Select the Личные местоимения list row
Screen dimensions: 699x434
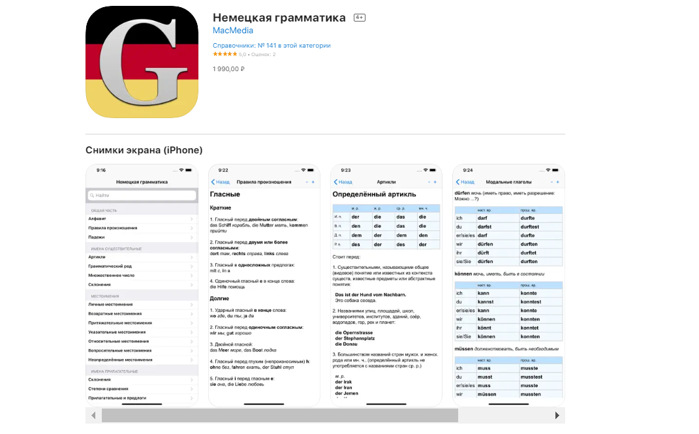[x=142, y=304]
